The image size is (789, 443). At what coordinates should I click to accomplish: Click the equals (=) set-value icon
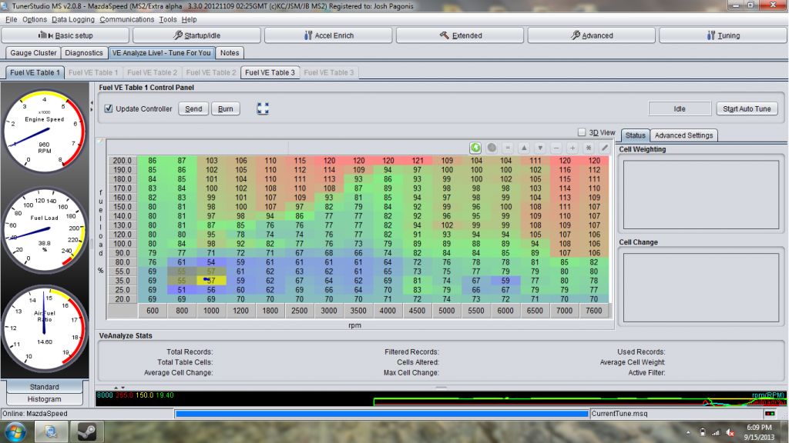[x=508, y=148]
